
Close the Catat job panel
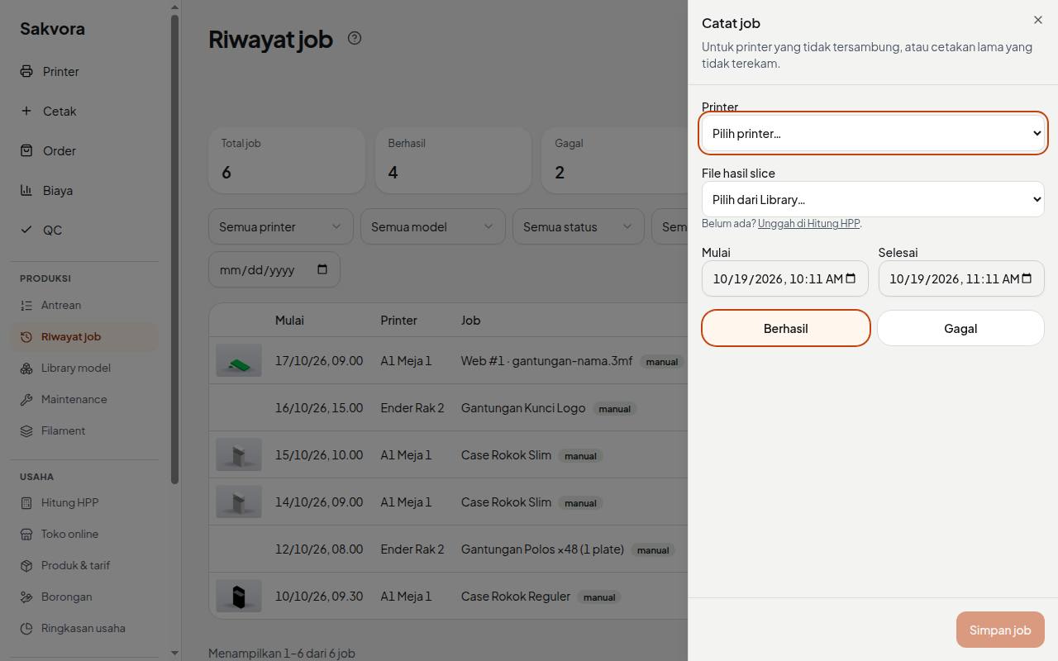(x=1038, y=20)
